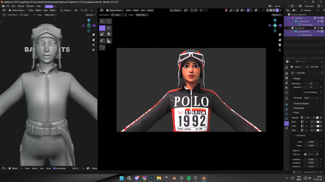Open Fill Mode Both dropdown
Image resolution: width=325 pixels, height=182 pixels.
coord(311,98)
